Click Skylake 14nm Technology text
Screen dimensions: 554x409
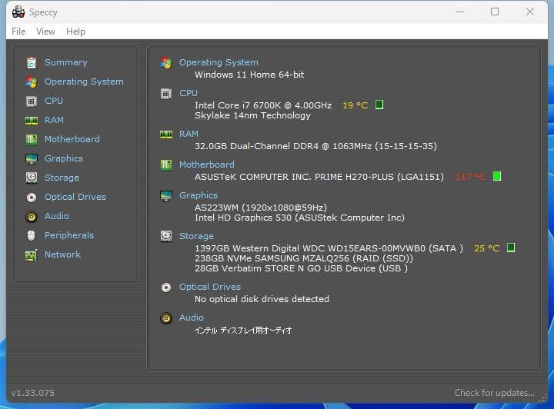click(x=252, y=115)
